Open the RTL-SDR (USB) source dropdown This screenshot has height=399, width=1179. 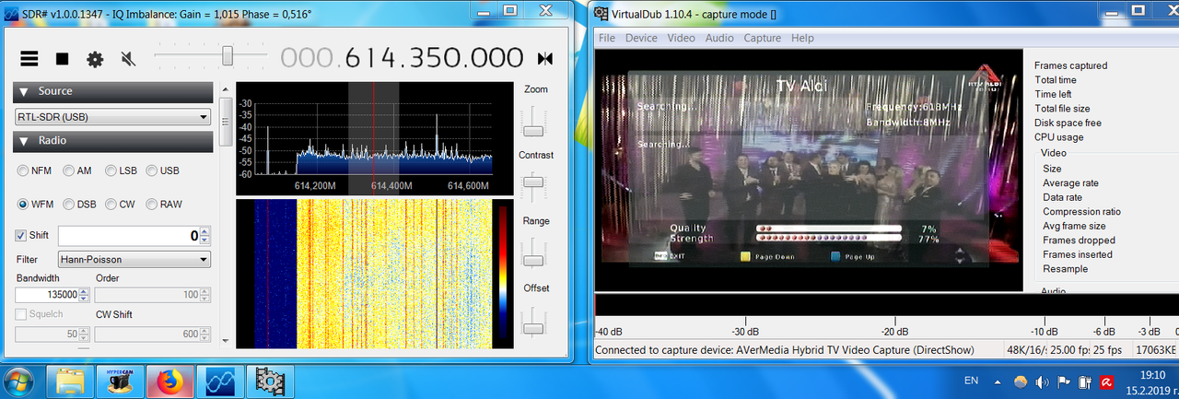click(112, 117)
